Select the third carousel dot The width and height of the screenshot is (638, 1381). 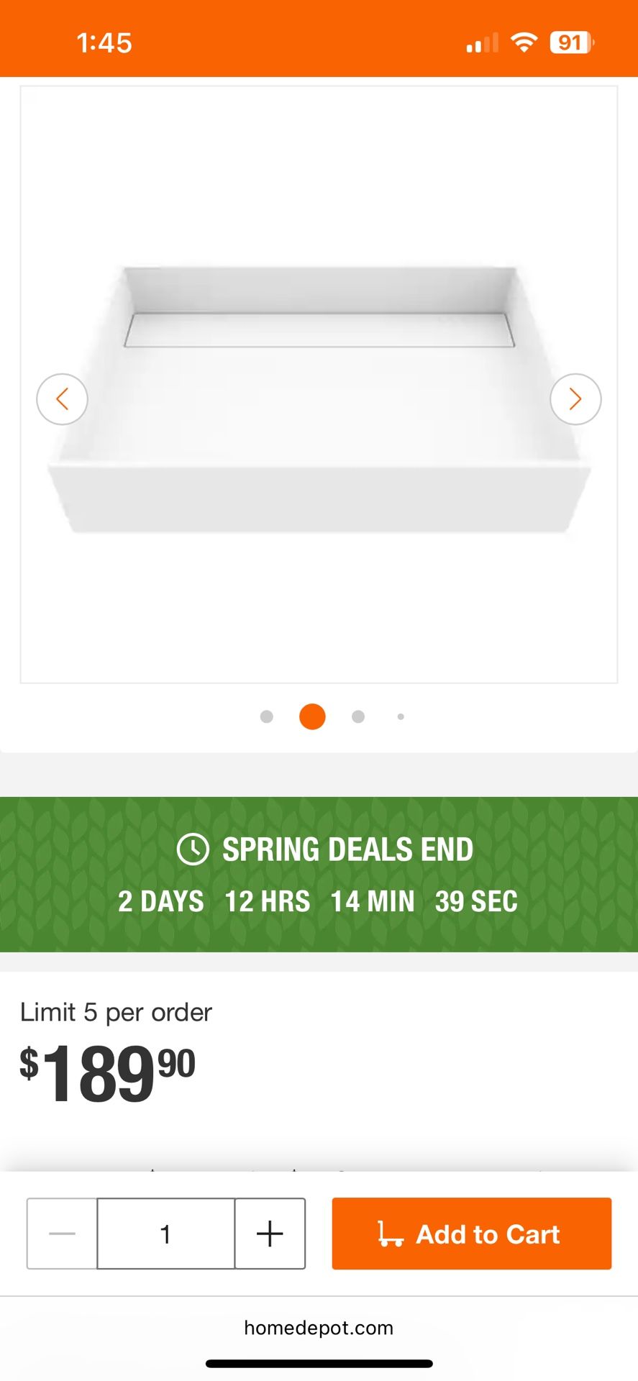(358, 716)
